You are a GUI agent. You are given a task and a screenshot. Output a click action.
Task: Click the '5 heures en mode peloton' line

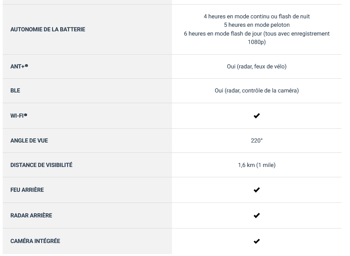coord(257,25)
